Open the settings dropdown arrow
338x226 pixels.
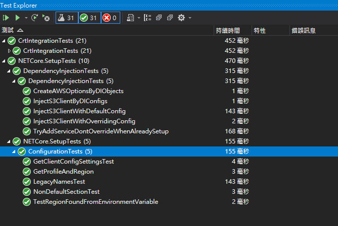pos(190,18)
